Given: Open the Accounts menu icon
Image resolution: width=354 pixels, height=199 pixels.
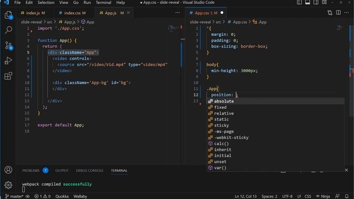Looking at the screenshot, I should [x=8, y=170].
